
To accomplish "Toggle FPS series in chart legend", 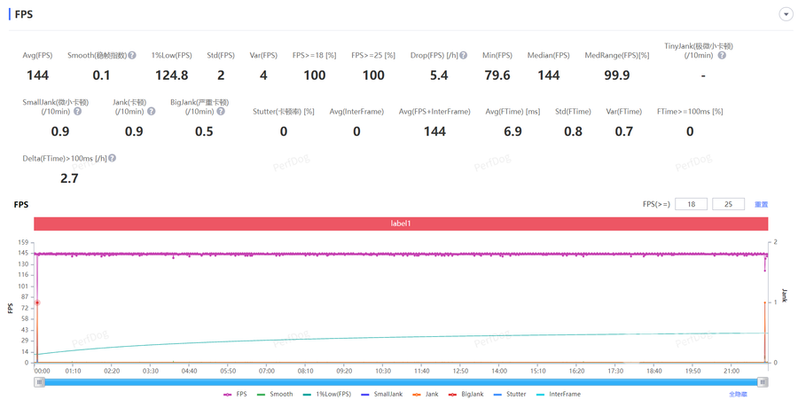I will coord(236,394).
